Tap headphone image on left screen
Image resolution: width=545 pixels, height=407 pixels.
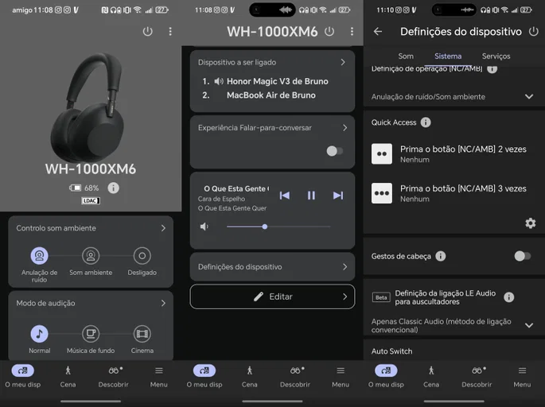[x=88, y=107]
